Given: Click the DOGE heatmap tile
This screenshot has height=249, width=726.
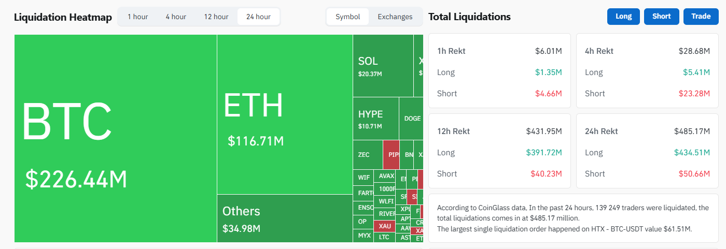Looking at the screenshot, I should (412, 119).
